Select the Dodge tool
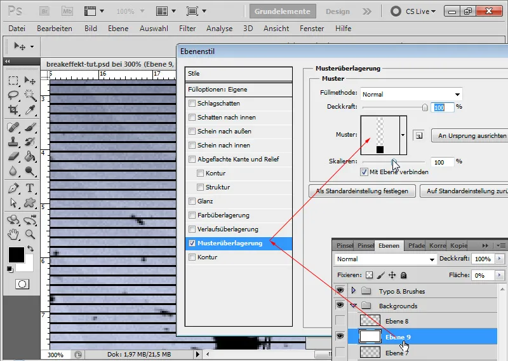 (x=30, y=171)
